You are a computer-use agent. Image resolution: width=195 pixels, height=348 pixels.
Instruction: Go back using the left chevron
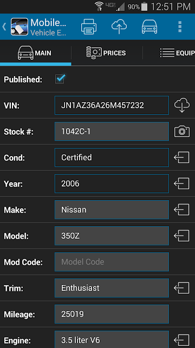pyautogui.click(x=4, y=27)
